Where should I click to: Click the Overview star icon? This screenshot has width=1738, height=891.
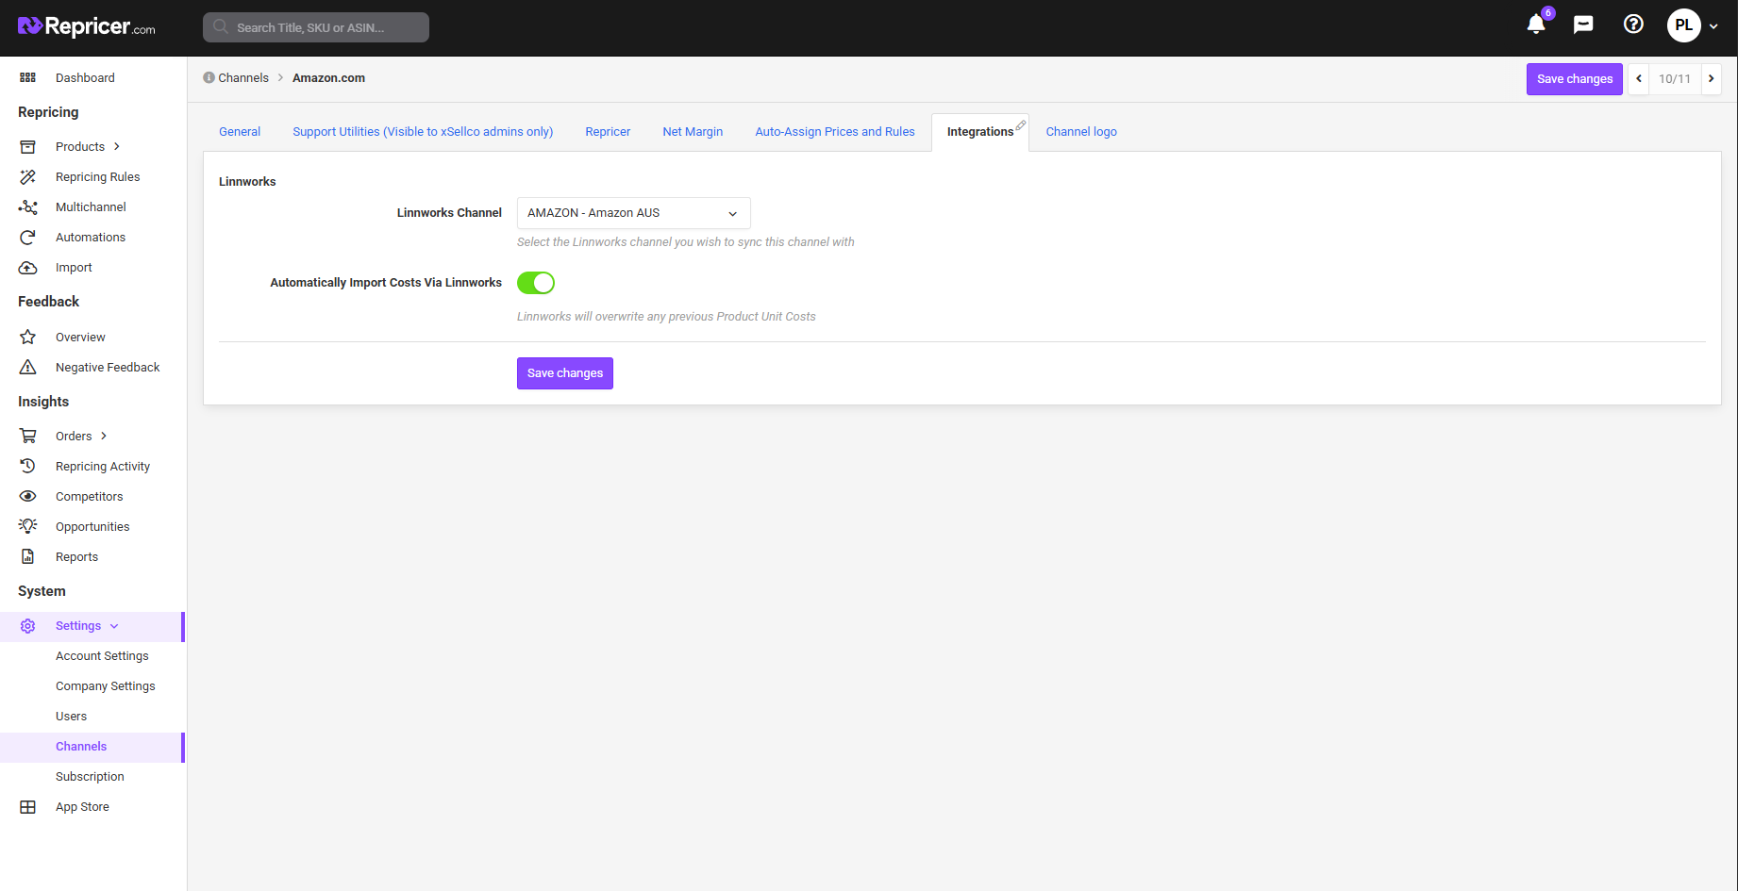click(28, 337)
